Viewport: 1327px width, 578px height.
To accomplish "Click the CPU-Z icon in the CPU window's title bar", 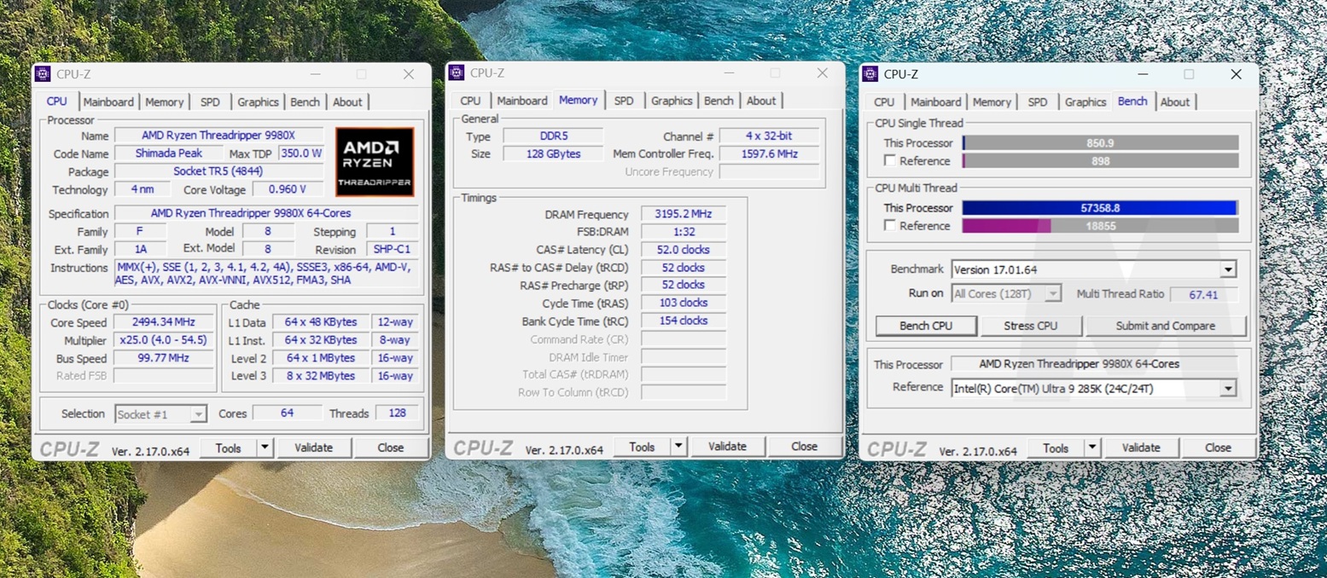I will (43, 74).
